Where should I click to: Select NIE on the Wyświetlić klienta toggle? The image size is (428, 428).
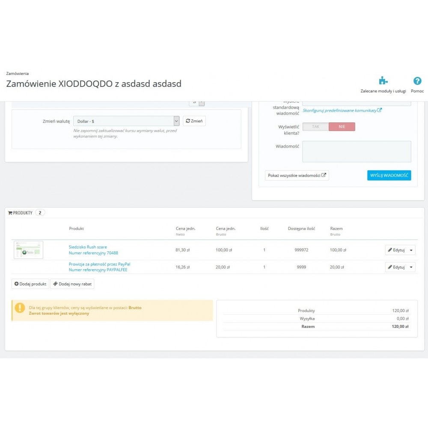[x=342, y=127]
